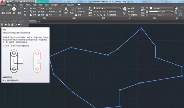
Task: Open the object color ByLayer dropdown
Action: (161, 8)
